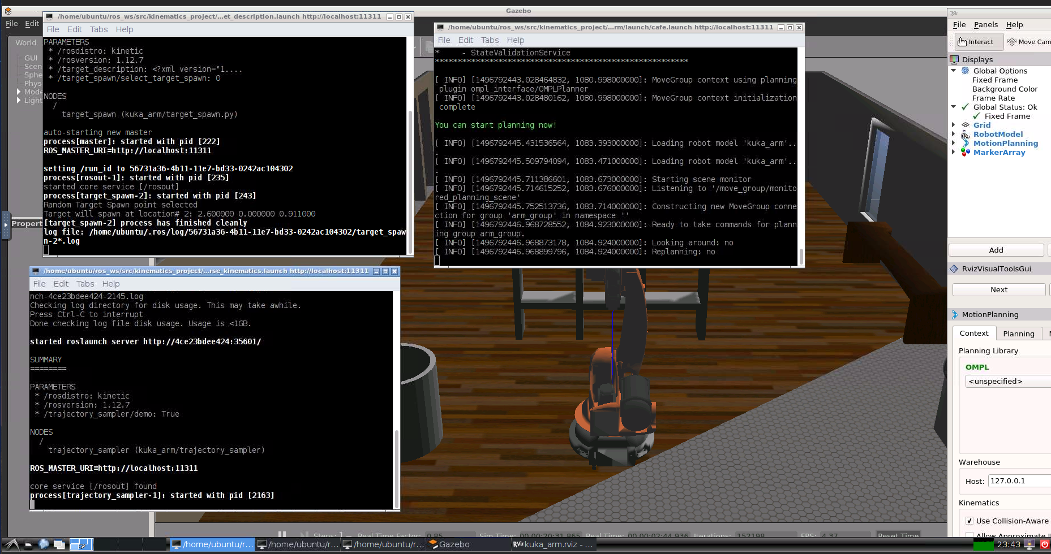Click the MarkerArray colored cubes icon
Screen dimensions: 1051x554
966,152
